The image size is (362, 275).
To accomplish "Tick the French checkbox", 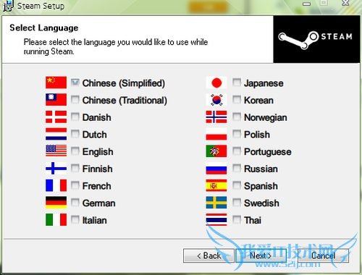I will 75,185.
